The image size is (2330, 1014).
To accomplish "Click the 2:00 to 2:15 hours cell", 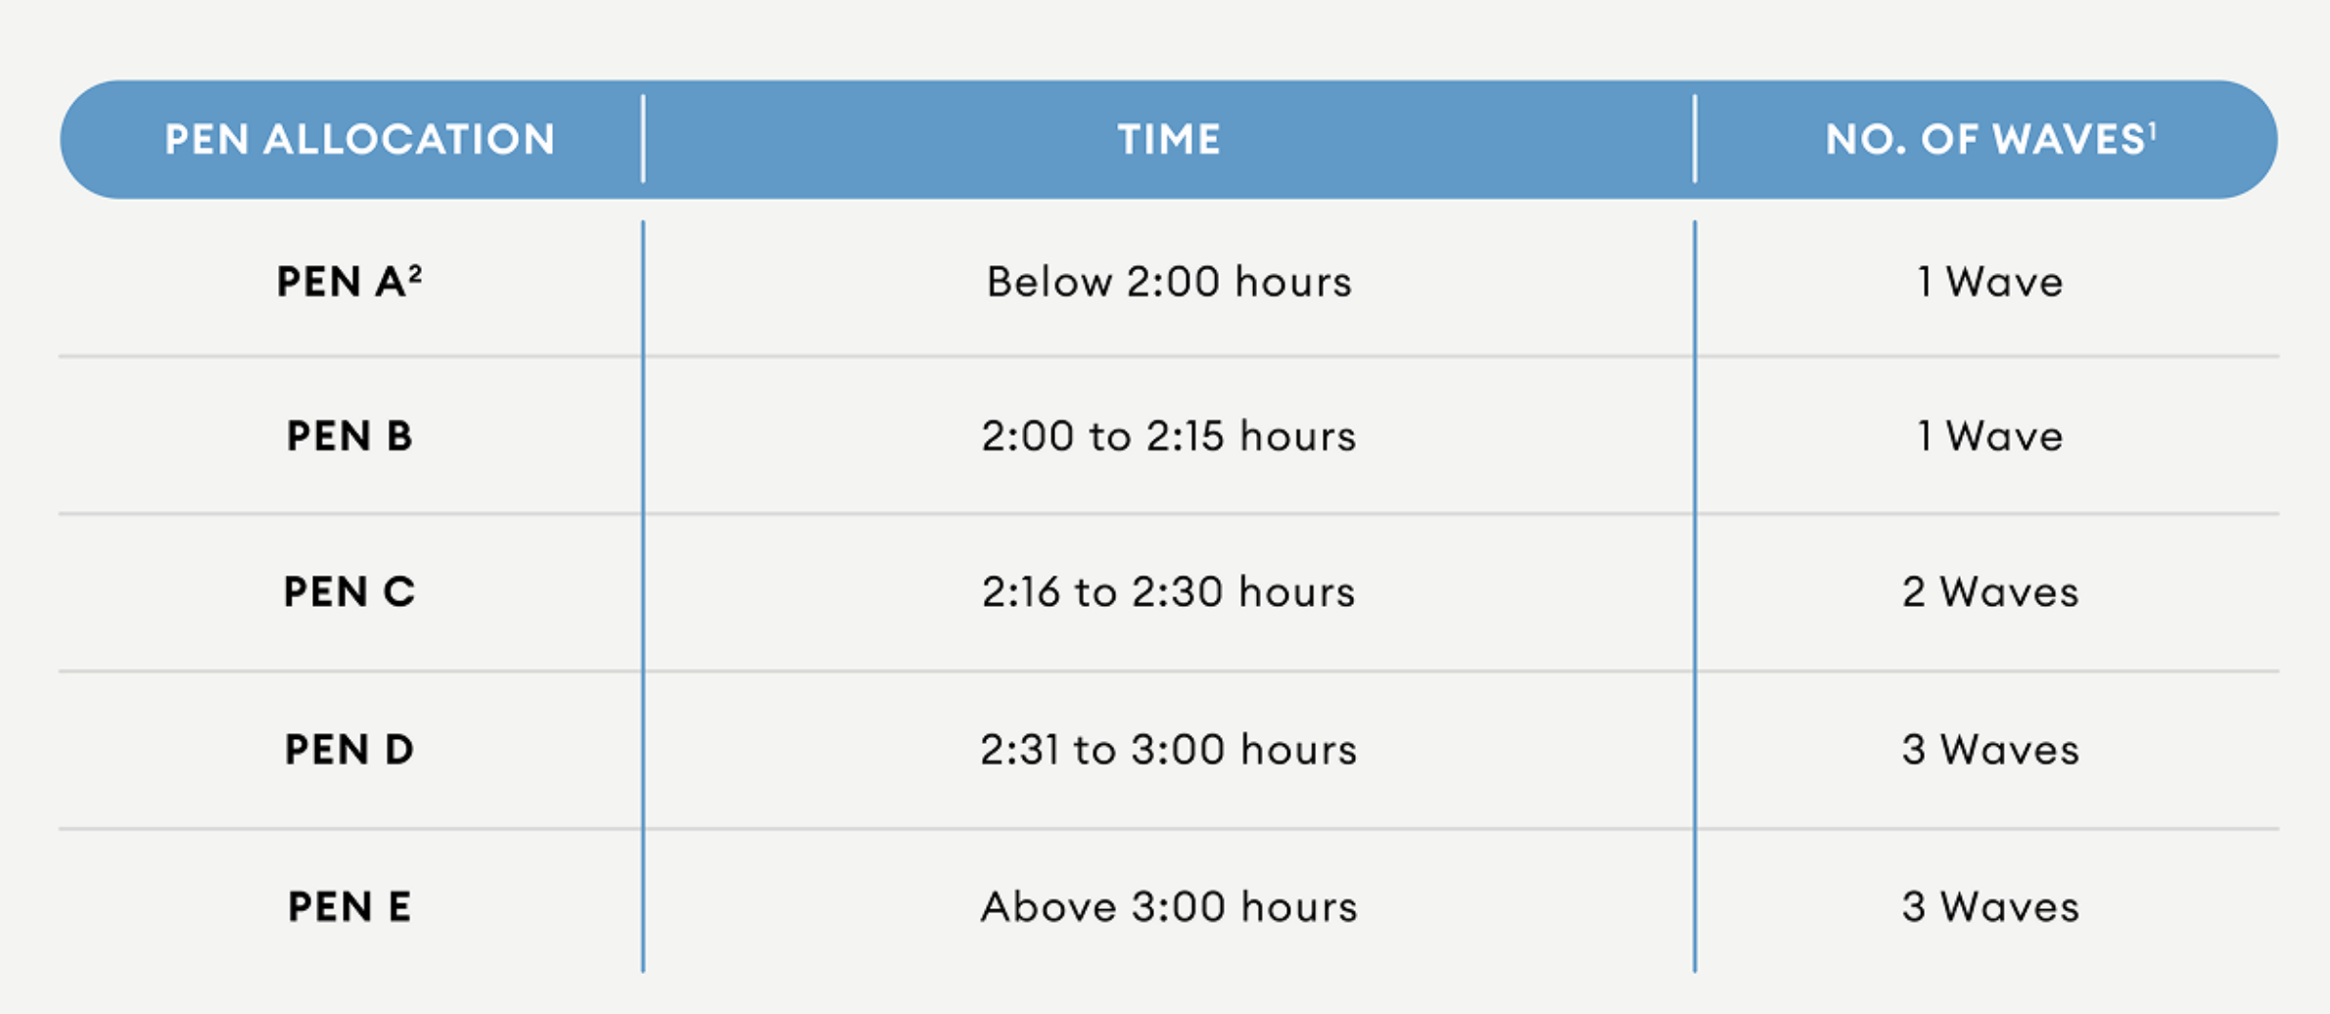I will pyautogui.click(x=1169, y=437).
